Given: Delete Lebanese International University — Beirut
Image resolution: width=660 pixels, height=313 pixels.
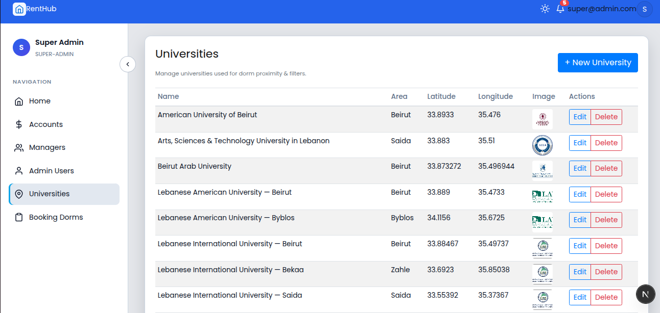Looking at the screenshot, I should (606, 246).
